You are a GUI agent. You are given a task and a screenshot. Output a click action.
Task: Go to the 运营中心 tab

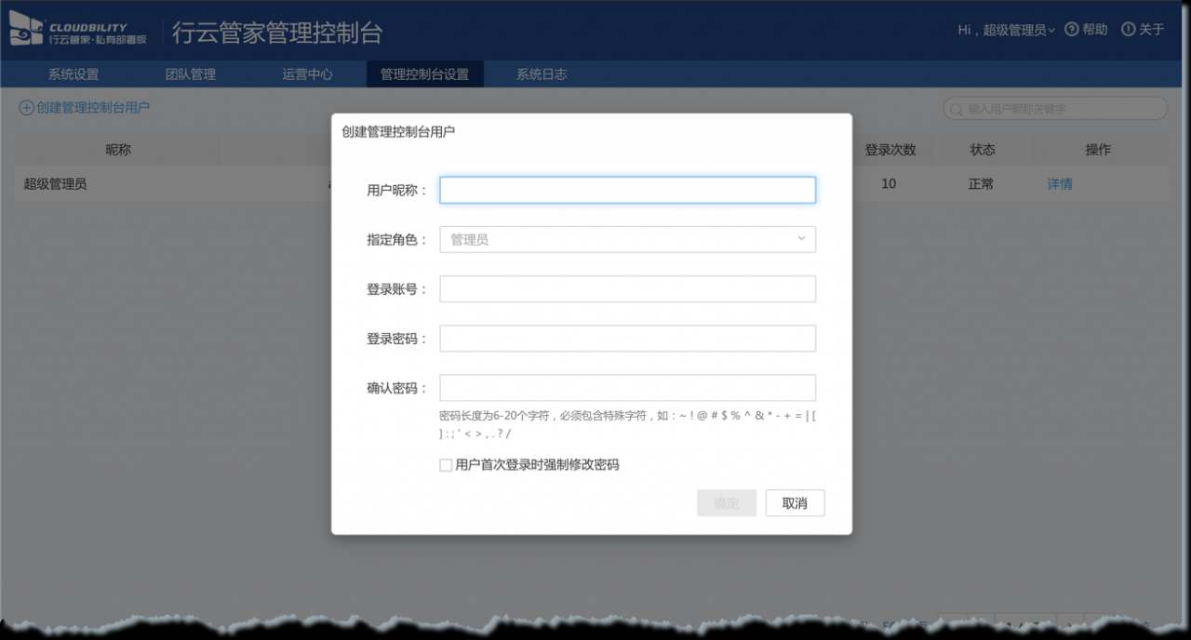308,74
